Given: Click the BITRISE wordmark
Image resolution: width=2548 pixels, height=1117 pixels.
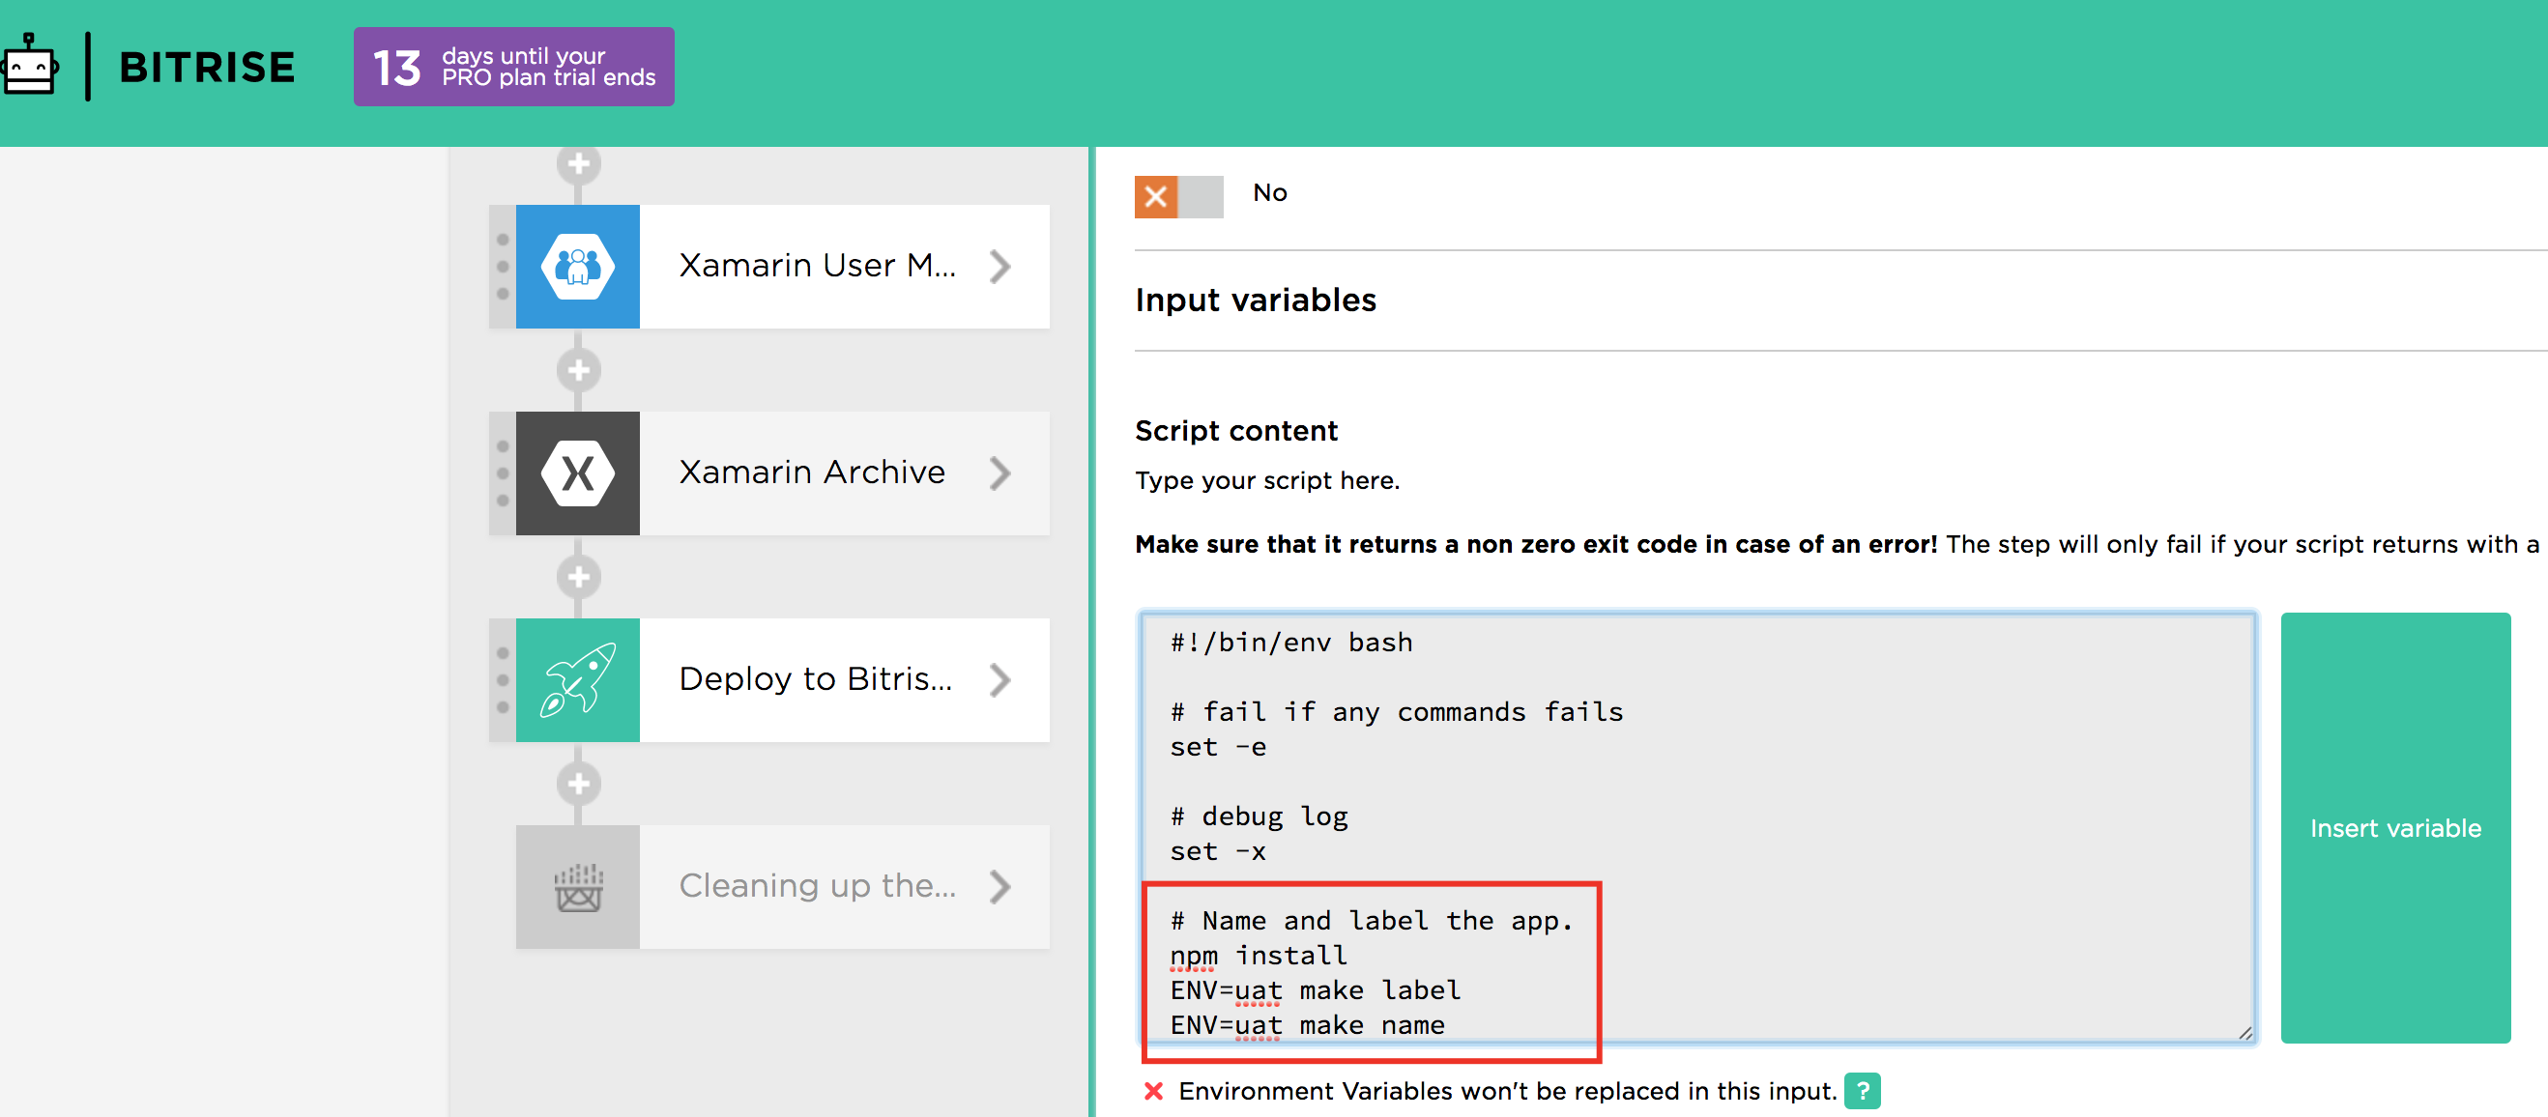Looking at the screenshot, I should [x=207, y=68].
